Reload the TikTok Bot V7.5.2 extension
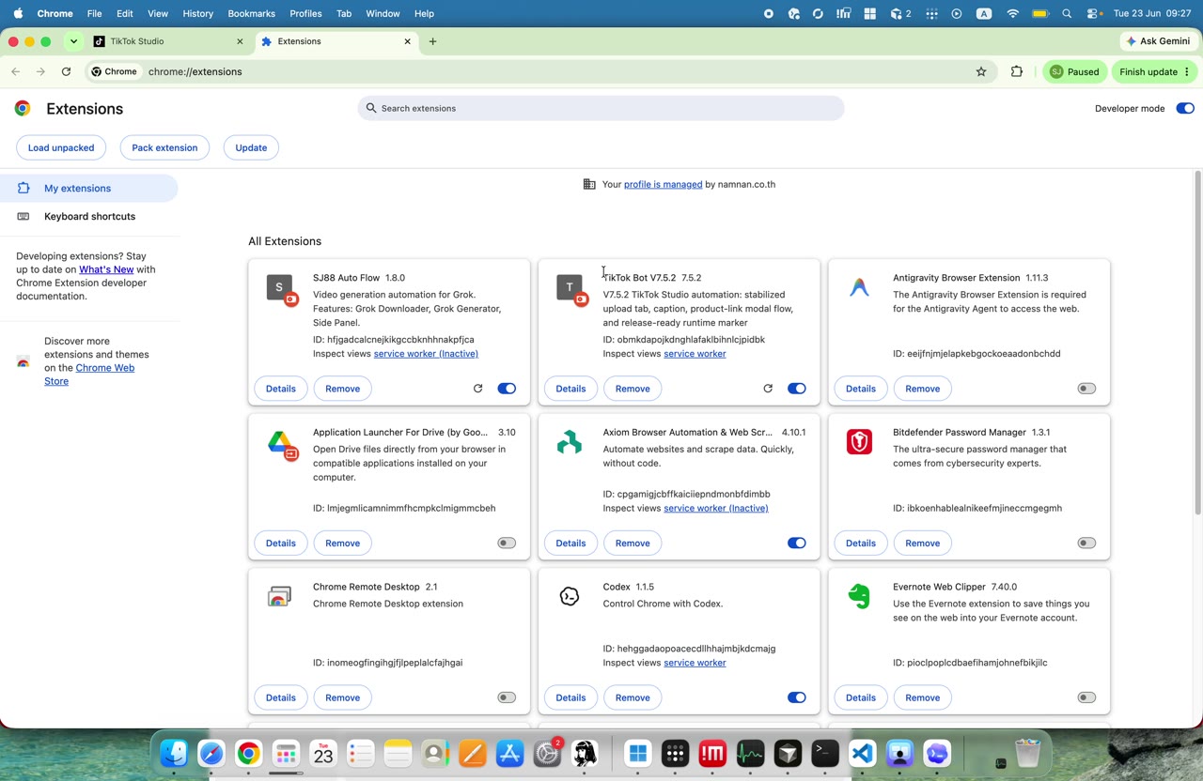The height and width of the screenshot is (781, 1203). pos(768,389)
